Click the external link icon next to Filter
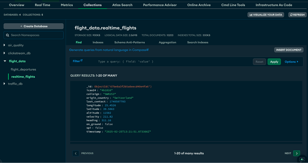This screenshot has width=308, height=163. 82,60
